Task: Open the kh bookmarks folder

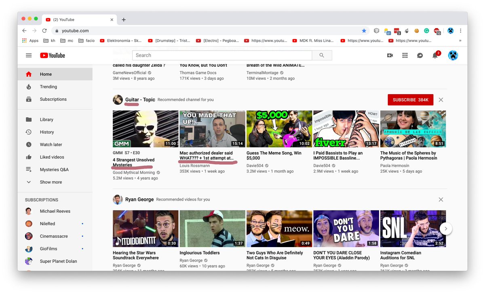Action: click(x=49, y=40)
